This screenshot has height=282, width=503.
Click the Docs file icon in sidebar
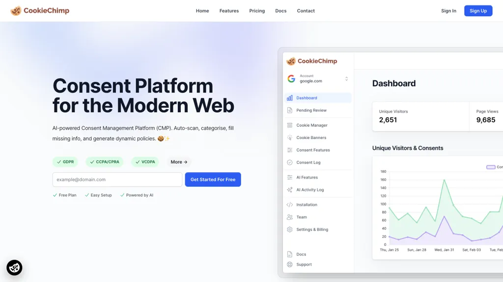290,254
